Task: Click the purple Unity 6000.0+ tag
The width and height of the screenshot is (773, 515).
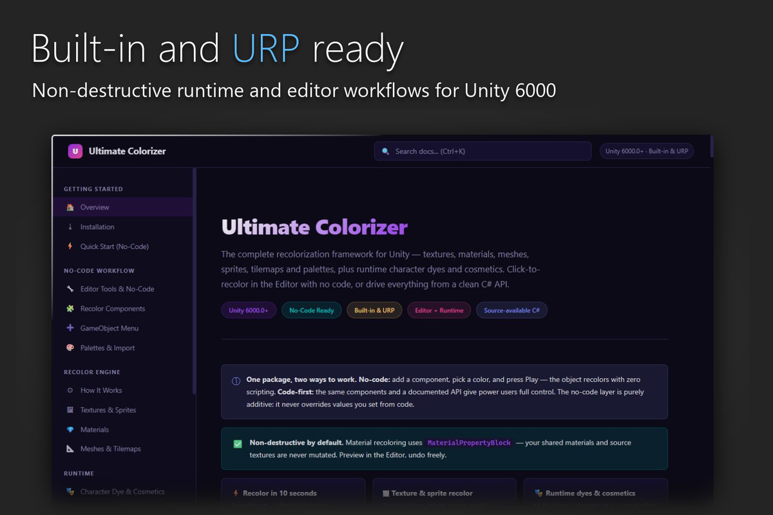Action: (249, 310)
